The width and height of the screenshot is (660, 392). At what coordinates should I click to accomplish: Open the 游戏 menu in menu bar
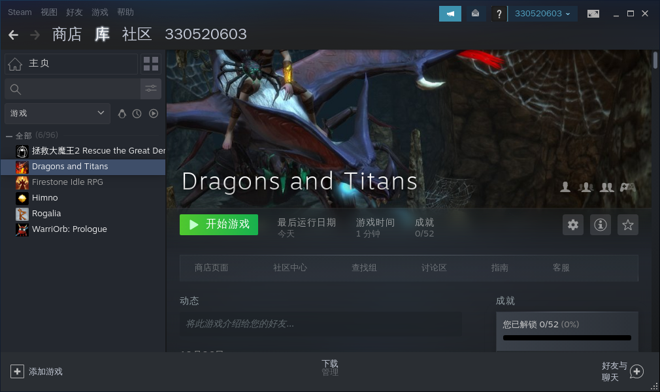click(100, 12)
